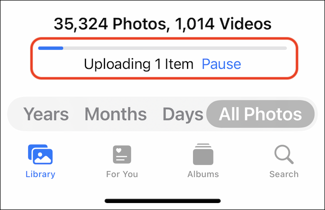
Task: Tap the Search magnifying glass icon
Action: (284, 155)
